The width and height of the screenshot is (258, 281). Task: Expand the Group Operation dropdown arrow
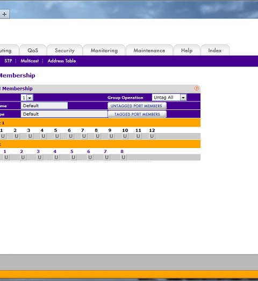[x=183, y=98]
